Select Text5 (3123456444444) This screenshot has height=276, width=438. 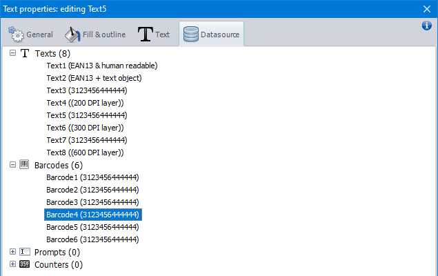point(87,115)
